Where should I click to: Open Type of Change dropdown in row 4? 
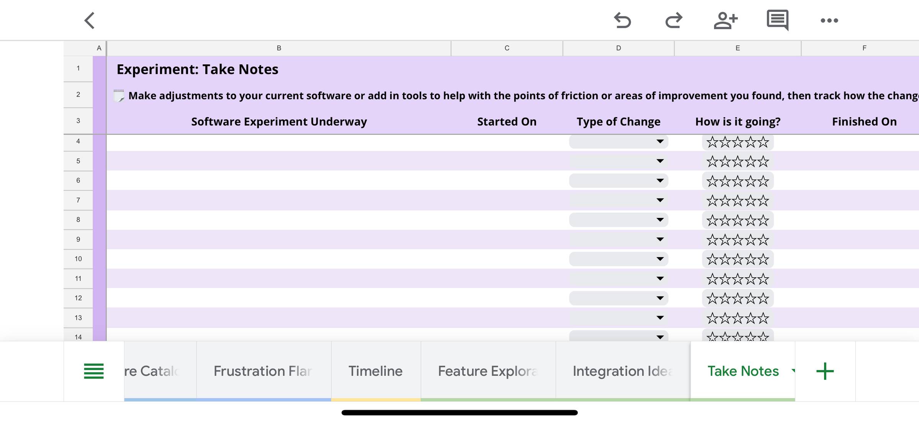pos(660,142)
